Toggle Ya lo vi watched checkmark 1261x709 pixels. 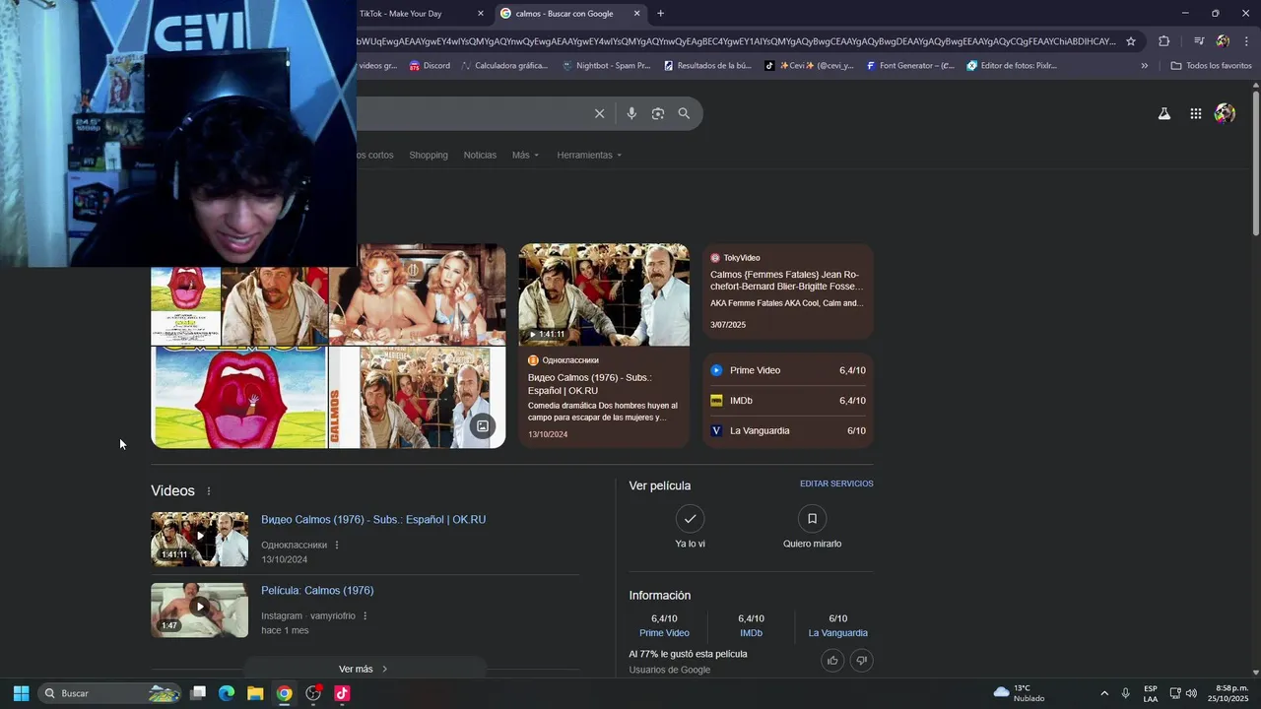tap(690, 518)
